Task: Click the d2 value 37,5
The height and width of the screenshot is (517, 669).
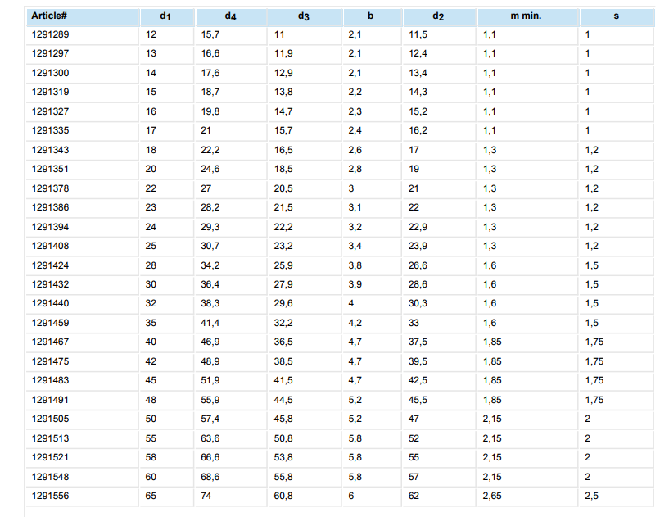Action: pos(418,342)
